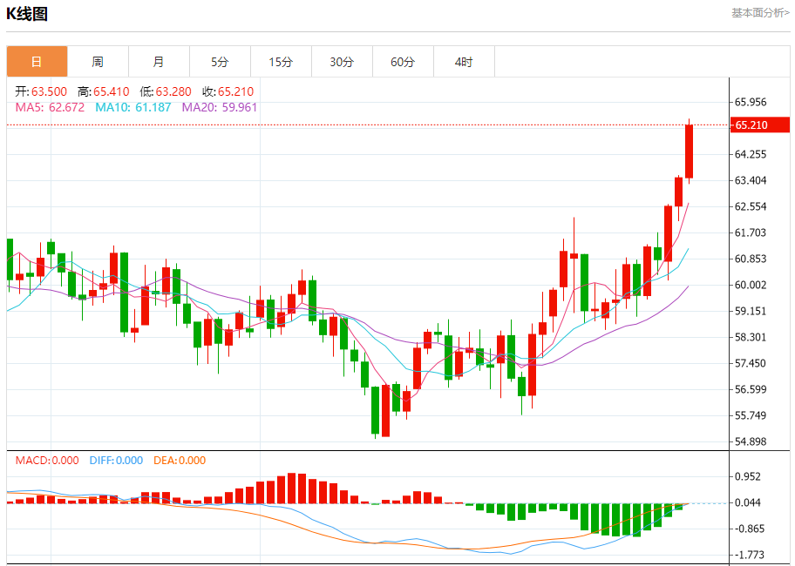This screenshot has width=795, height=566.
Task: Click the blue DIFF value label
Action: click(116, 461)
